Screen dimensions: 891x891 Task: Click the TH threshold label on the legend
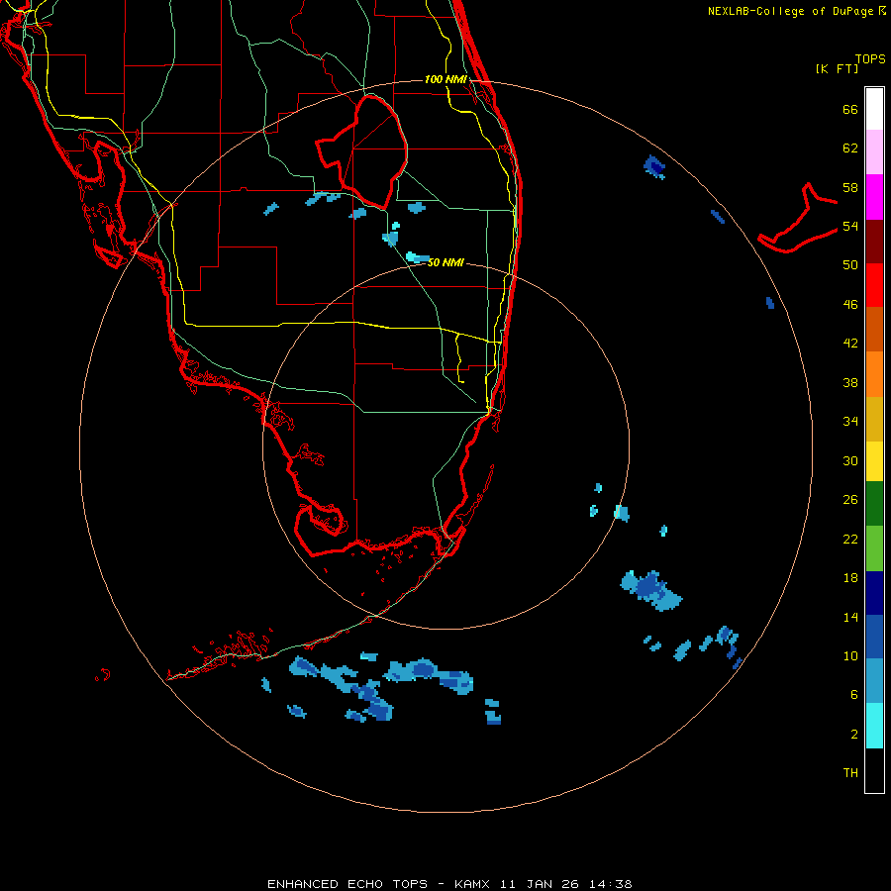point(850,773)
